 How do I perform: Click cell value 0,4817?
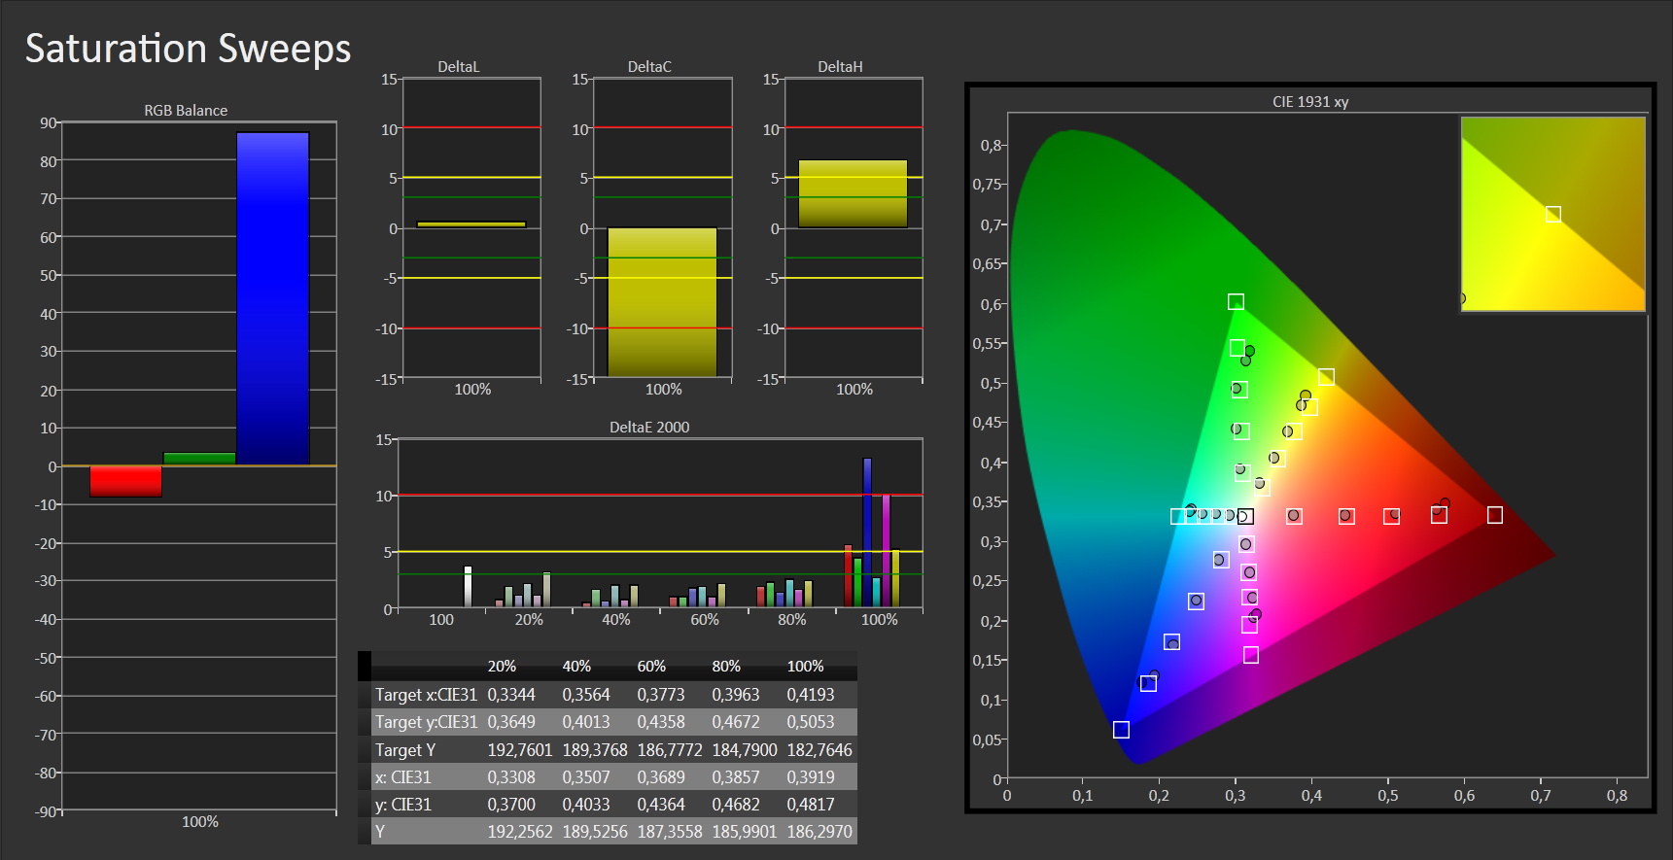(x=811, y=805)
